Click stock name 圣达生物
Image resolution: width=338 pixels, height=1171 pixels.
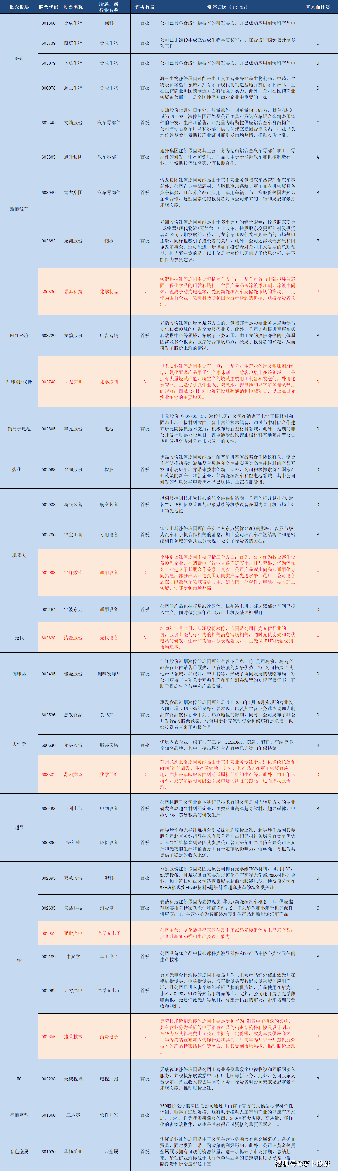73,63
